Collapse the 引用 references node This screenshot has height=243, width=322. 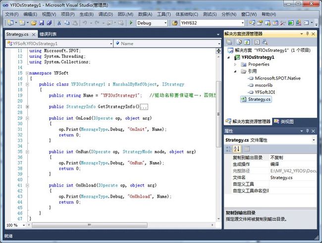point(235,72)
